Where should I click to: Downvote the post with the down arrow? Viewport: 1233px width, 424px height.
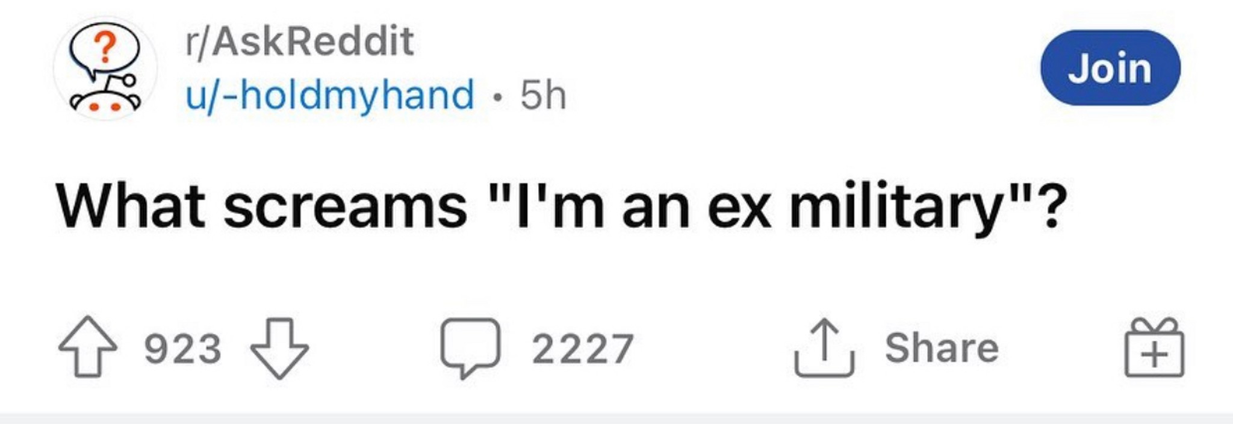(279, 348)
